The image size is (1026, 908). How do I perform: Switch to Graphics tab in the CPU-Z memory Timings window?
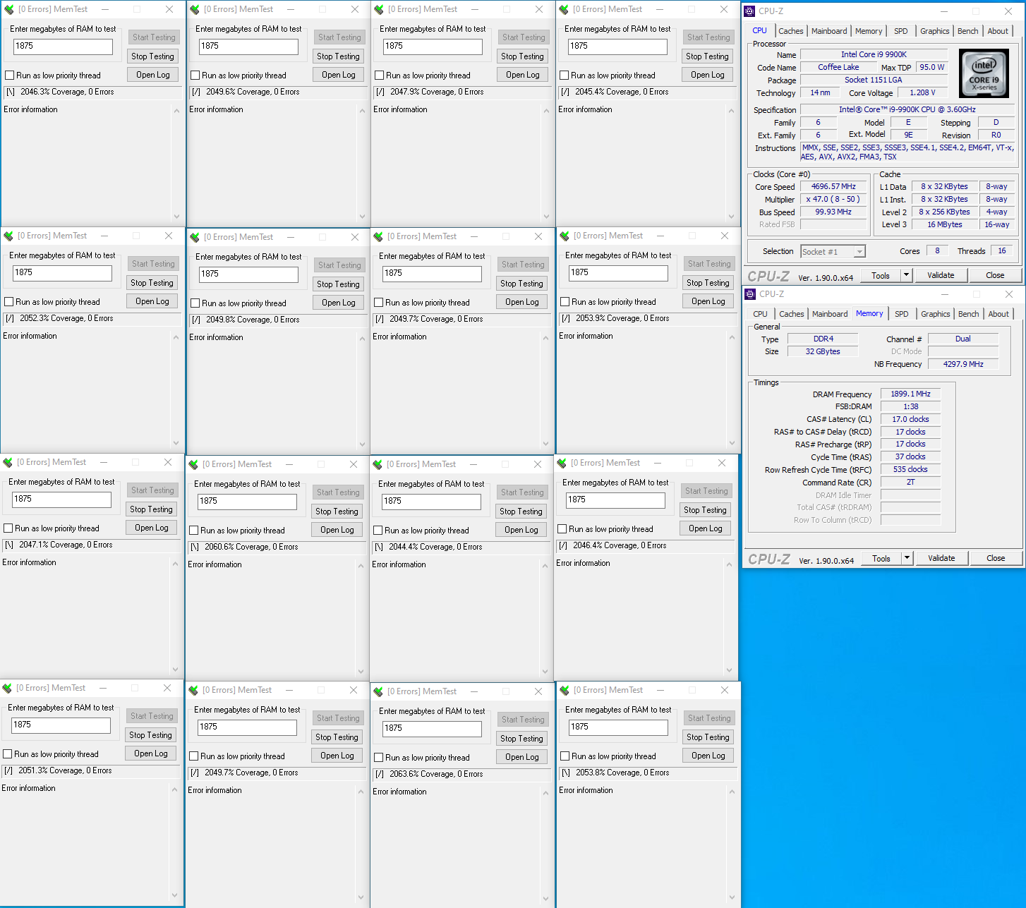(x=936, y=314)
